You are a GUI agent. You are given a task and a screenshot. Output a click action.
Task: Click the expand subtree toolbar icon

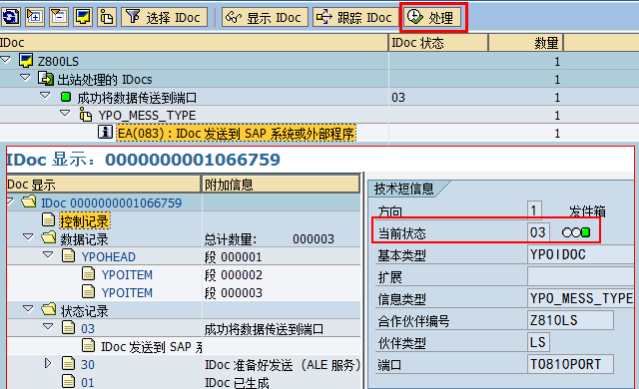35,17
